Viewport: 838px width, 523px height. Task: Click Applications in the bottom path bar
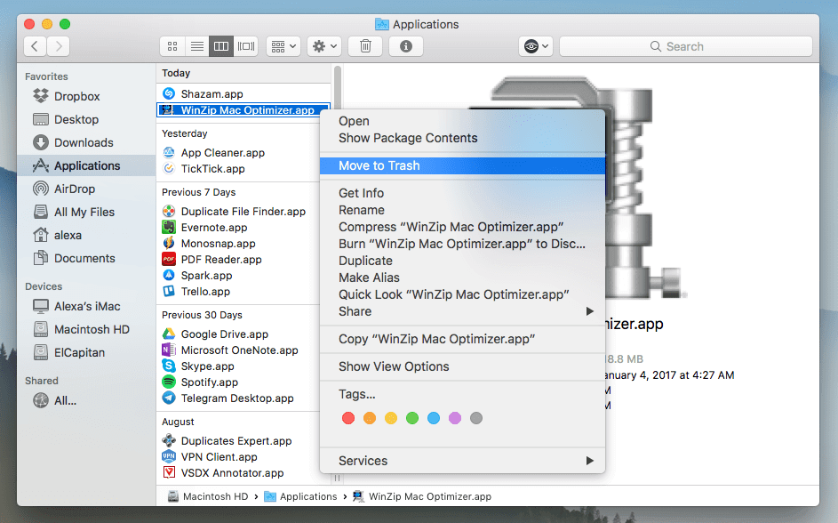point(307,496)
